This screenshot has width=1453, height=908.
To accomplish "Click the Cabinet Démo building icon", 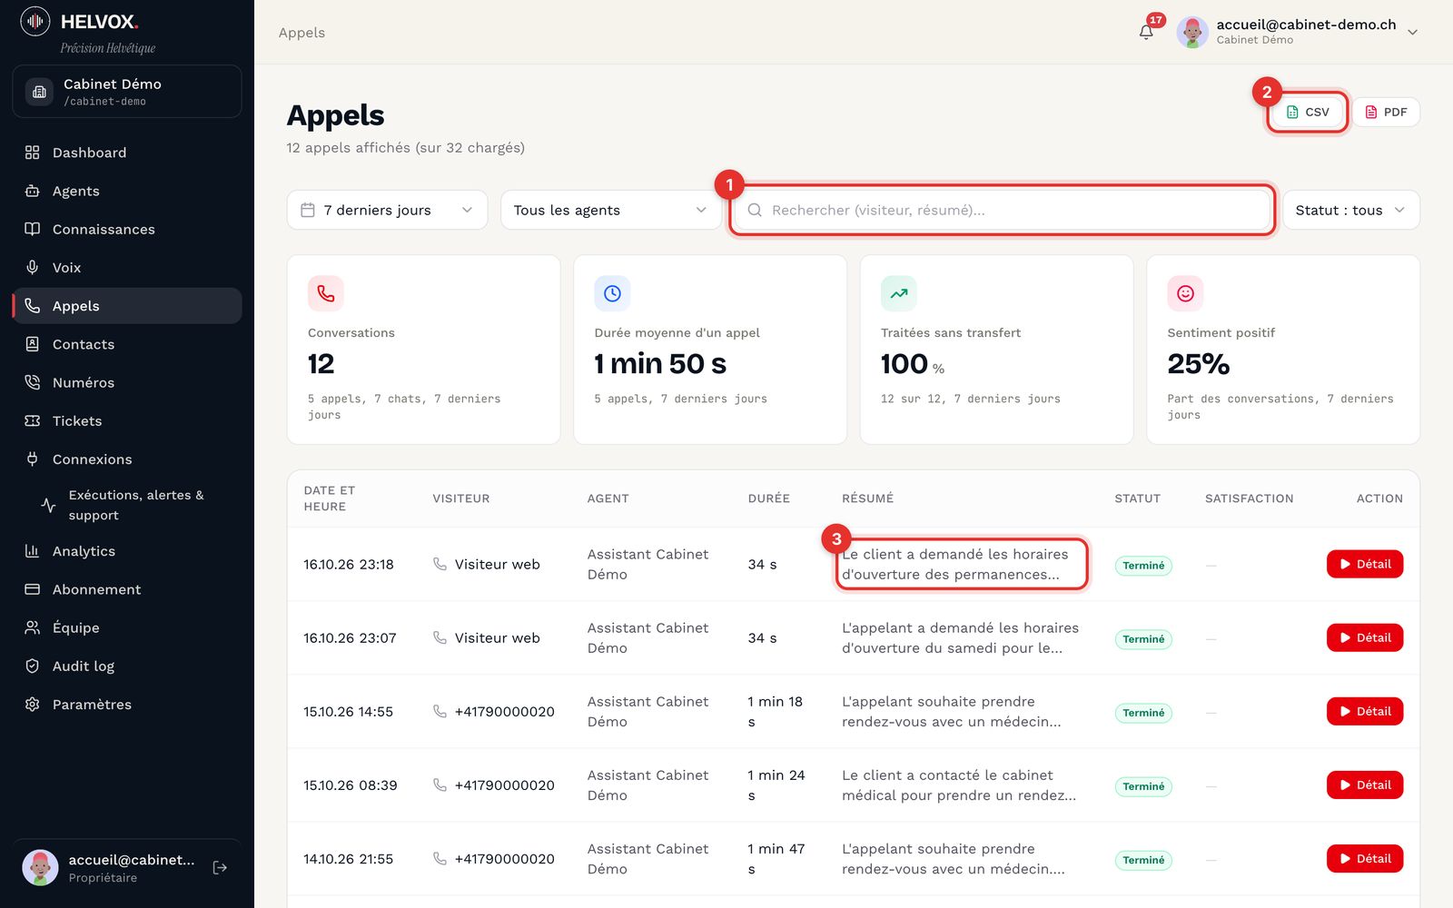I will pyautogui.click(x=39, y=92).
